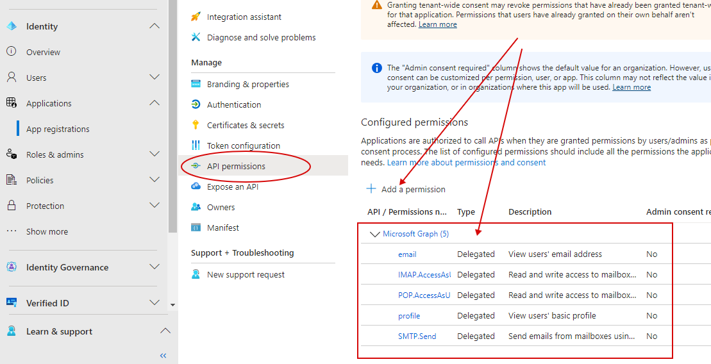Screen dimensions: 711x364
Task: Click the Owners people icon
Action: click(196, 207)
